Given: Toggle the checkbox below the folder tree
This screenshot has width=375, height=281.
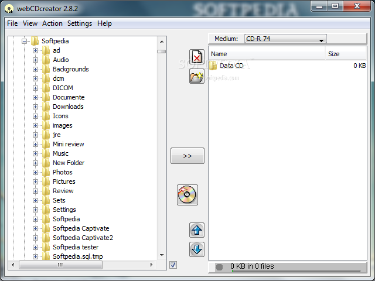Looking at the screenshot, I should click(173, 265).
